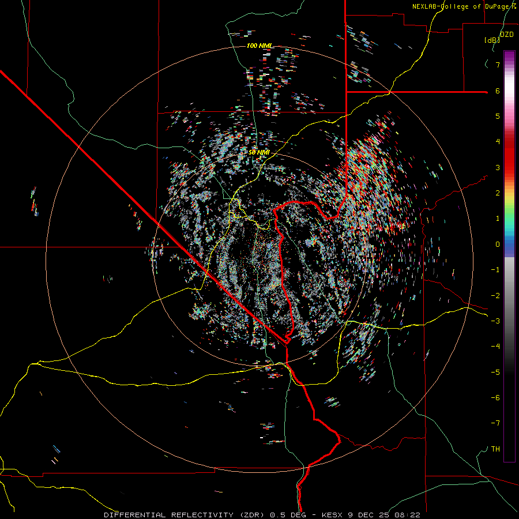The image size is (519, 519).
Task: Click the DZD legend title
Action: point(506,35)
